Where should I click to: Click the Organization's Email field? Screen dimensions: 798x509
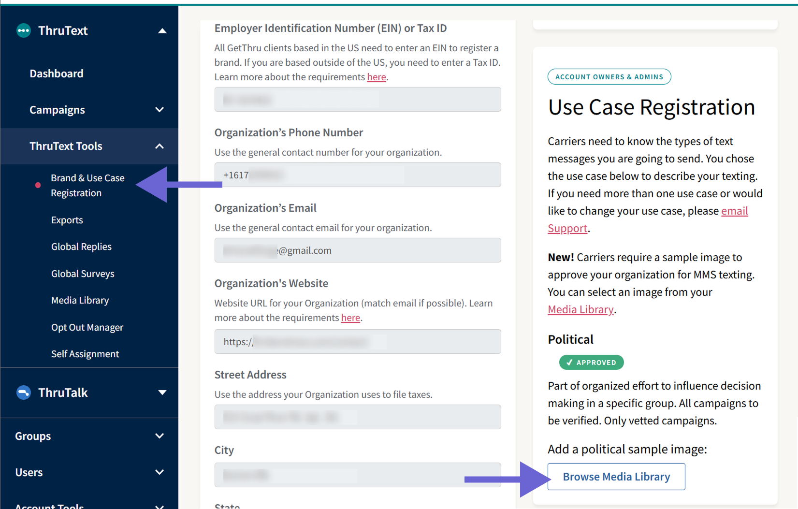(x=358, y=250)
